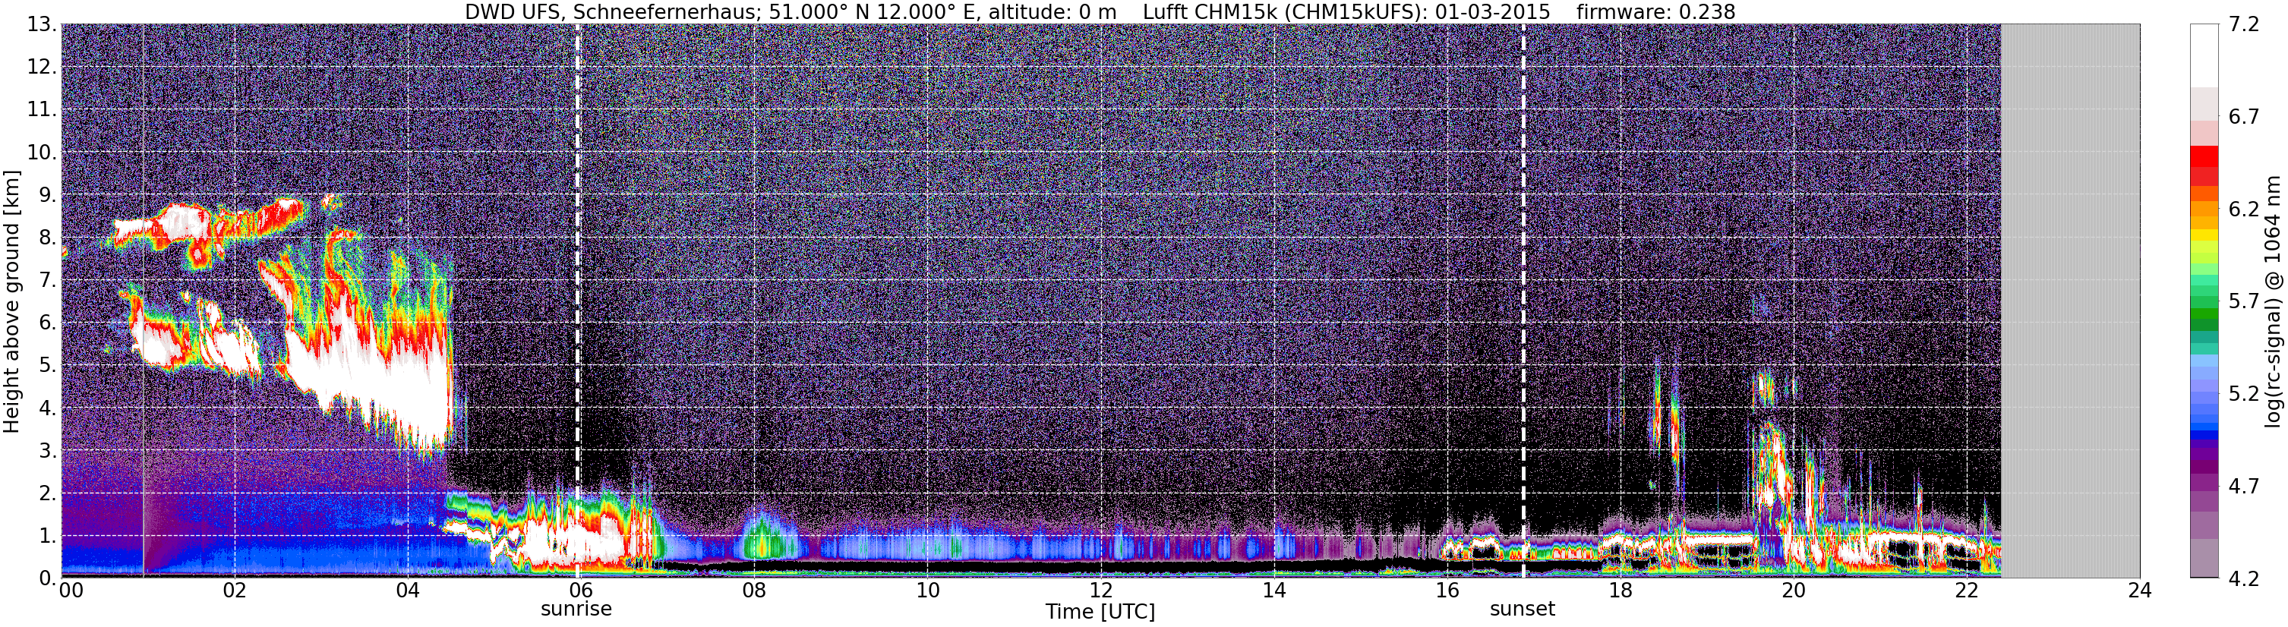The width and height of the screenshot is (2288, 627).
Task: Click the time axis tick "10"
Action: click(x=927, y=591)
